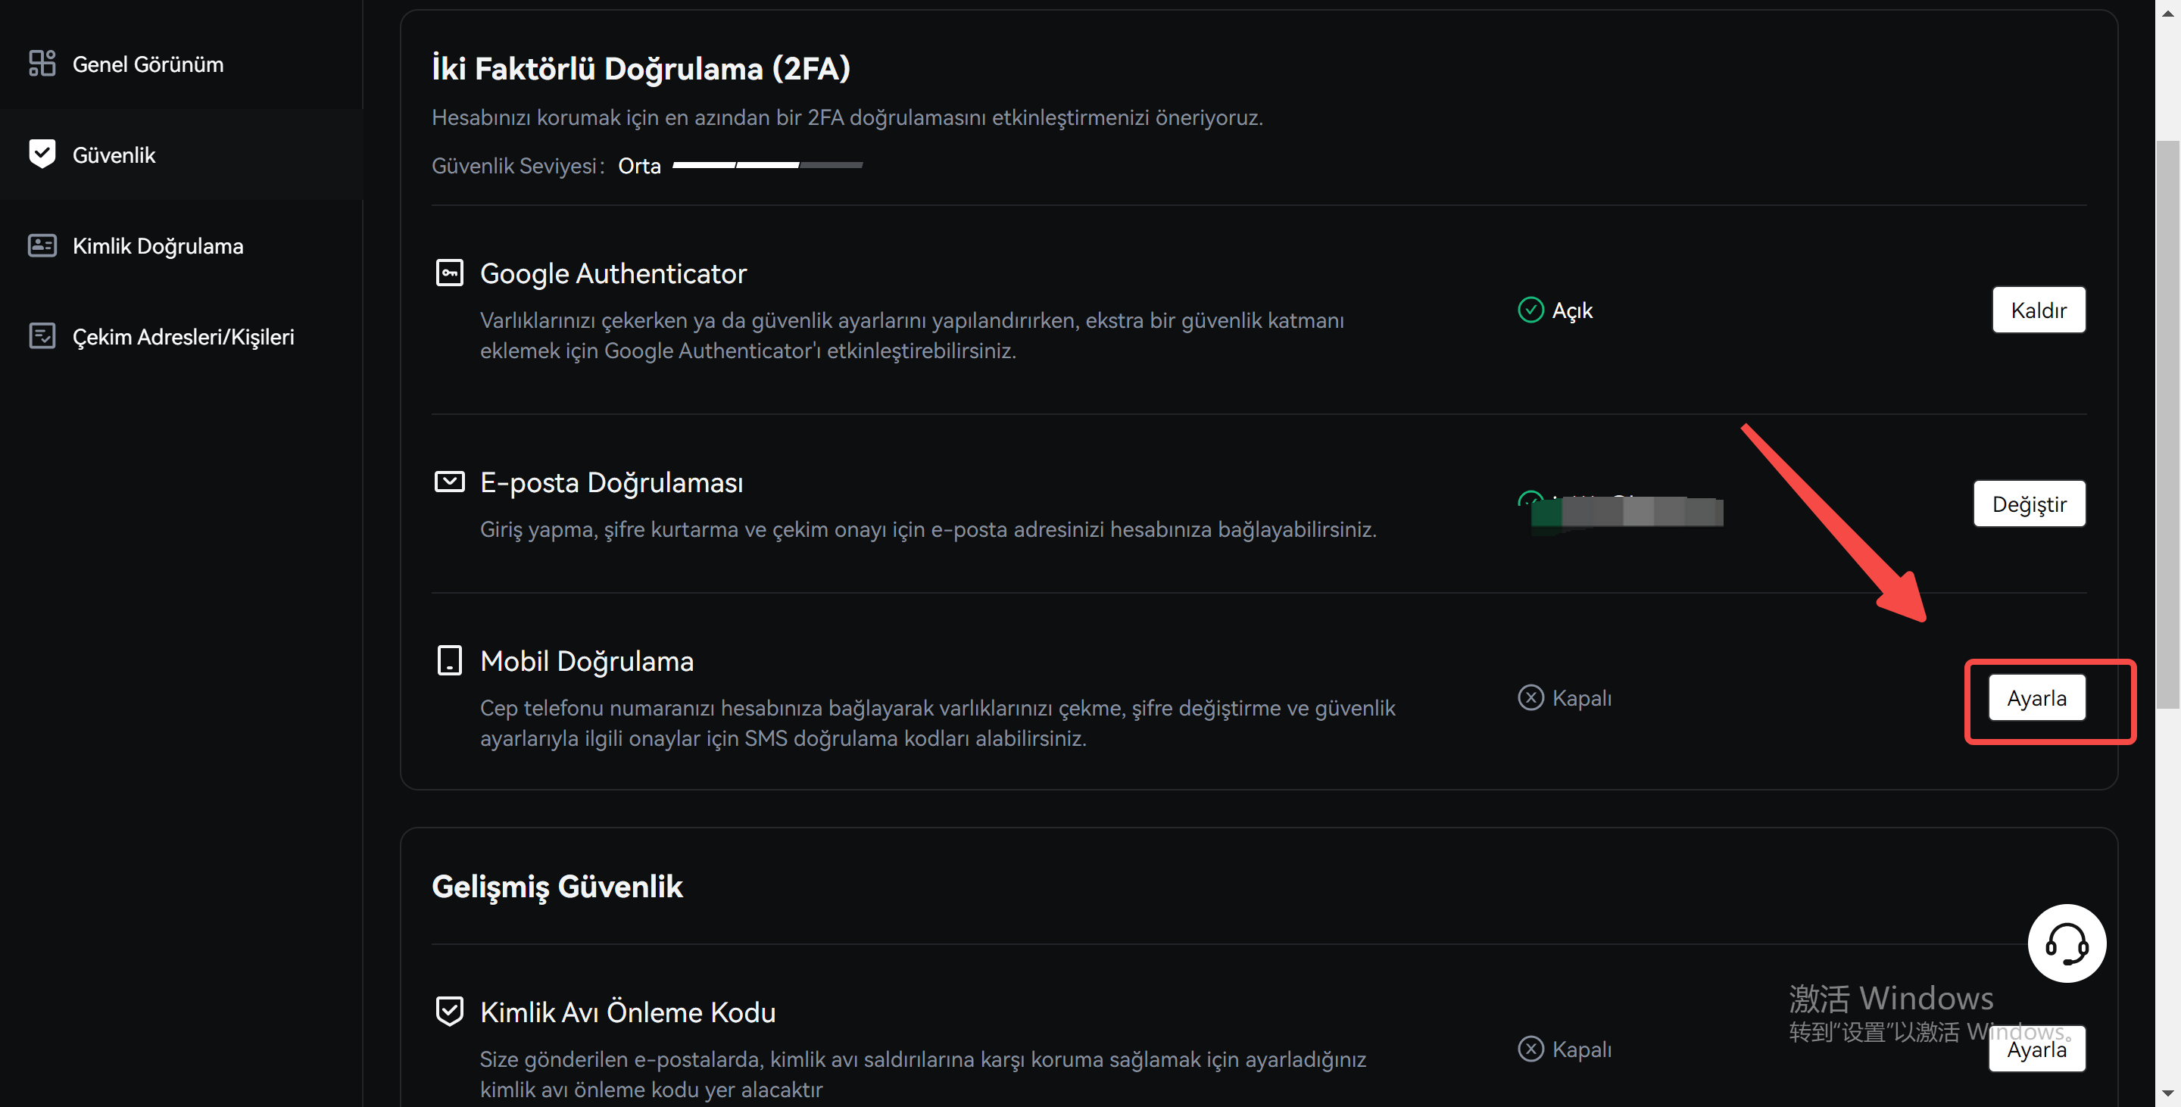
Task: Go to the Kimlik Doğrulama section
Action: click(158, 246)
